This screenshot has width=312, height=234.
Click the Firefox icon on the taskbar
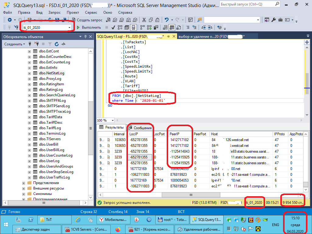[118, 229]
